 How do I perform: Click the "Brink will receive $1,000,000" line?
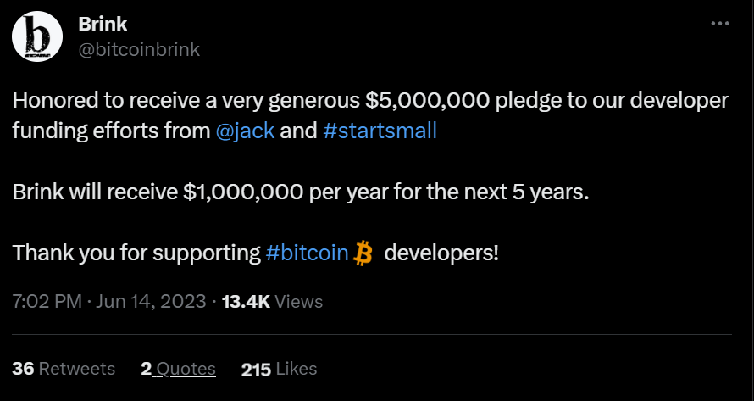pos(169,192)
